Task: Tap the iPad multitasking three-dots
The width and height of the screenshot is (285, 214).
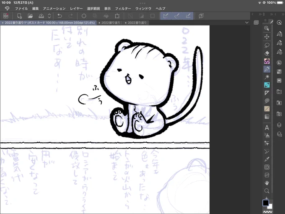Action: 142,3
